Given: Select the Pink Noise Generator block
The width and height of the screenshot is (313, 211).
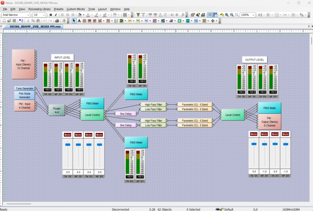Looking at the screenshot, I should (25, 95).
